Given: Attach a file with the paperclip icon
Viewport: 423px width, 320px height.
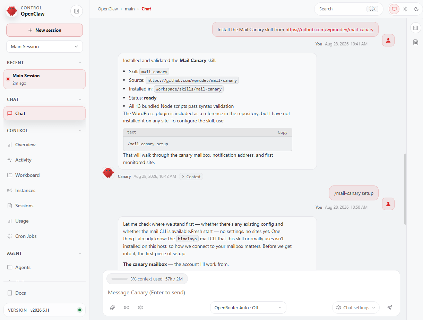Looking at the screenshot, I should click(x=112, y=308).
